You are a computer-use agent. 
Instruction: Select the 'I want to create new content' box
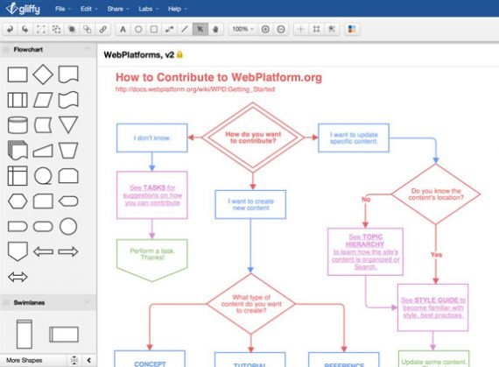point(250,205)
